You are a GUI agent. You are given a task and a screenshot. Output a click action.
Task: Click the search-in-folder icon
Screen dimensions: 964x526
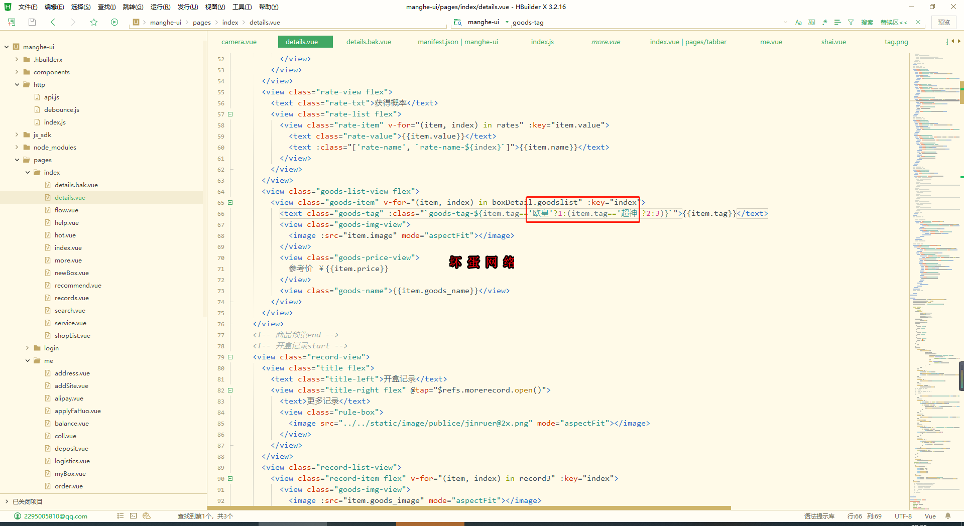coord(457,22)
